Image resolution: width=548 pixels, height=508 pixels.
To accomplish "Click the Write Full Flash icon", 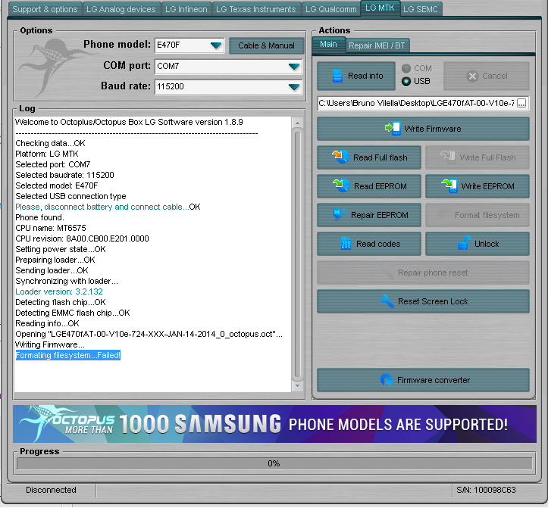I will (x=448, y=157).
